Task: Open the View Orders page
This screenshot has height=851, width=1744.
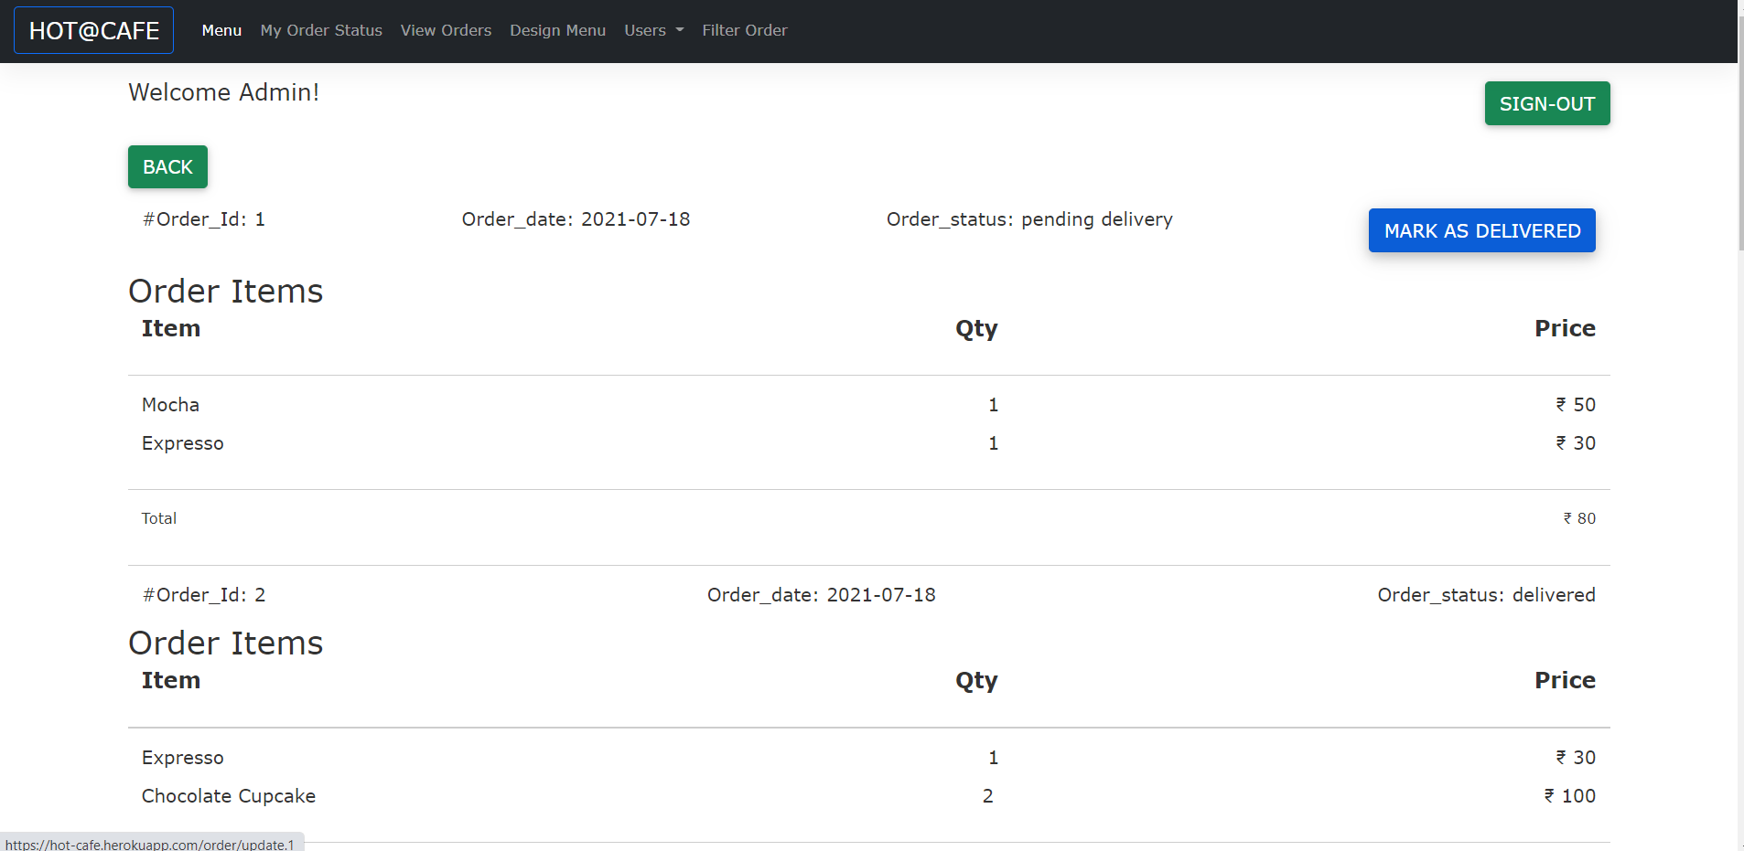Action: point(446,30)
